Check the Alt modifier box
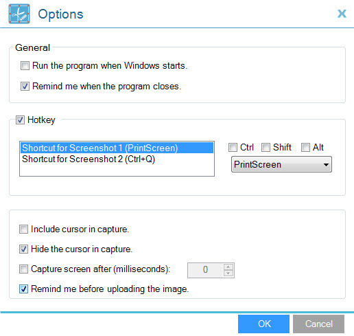 coord(305,147)
